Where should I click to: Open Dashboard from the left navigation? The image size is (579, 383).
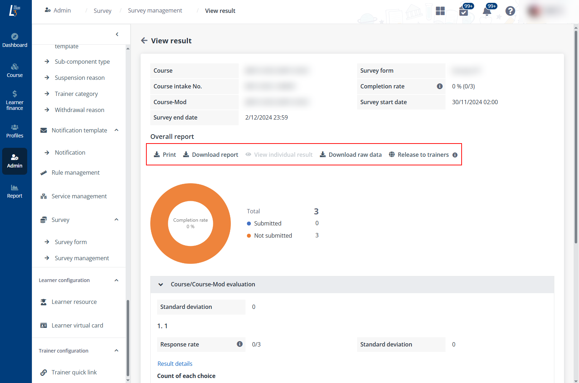coord(15,40)
